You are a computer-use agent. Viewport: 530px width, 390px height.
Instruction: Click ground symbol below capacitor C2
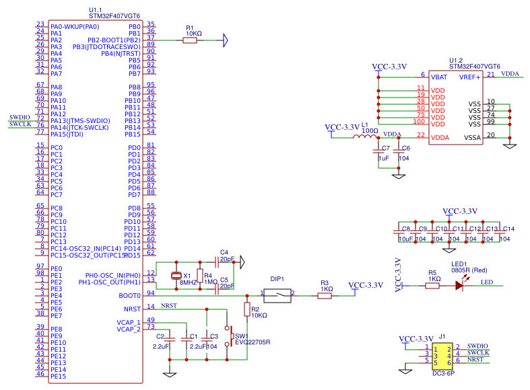click(x=169, y=375)
